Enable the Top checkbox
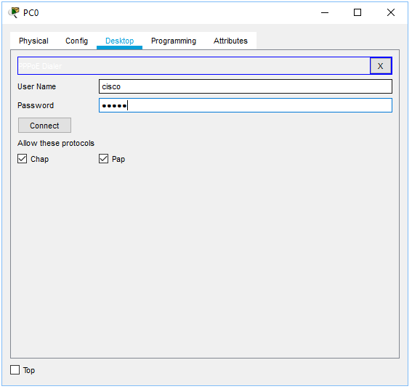 [15, 370]
